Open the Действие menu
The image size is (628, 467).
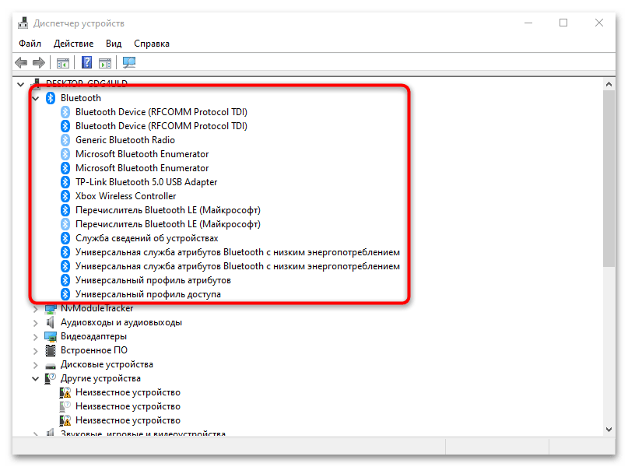pos(73,44)
